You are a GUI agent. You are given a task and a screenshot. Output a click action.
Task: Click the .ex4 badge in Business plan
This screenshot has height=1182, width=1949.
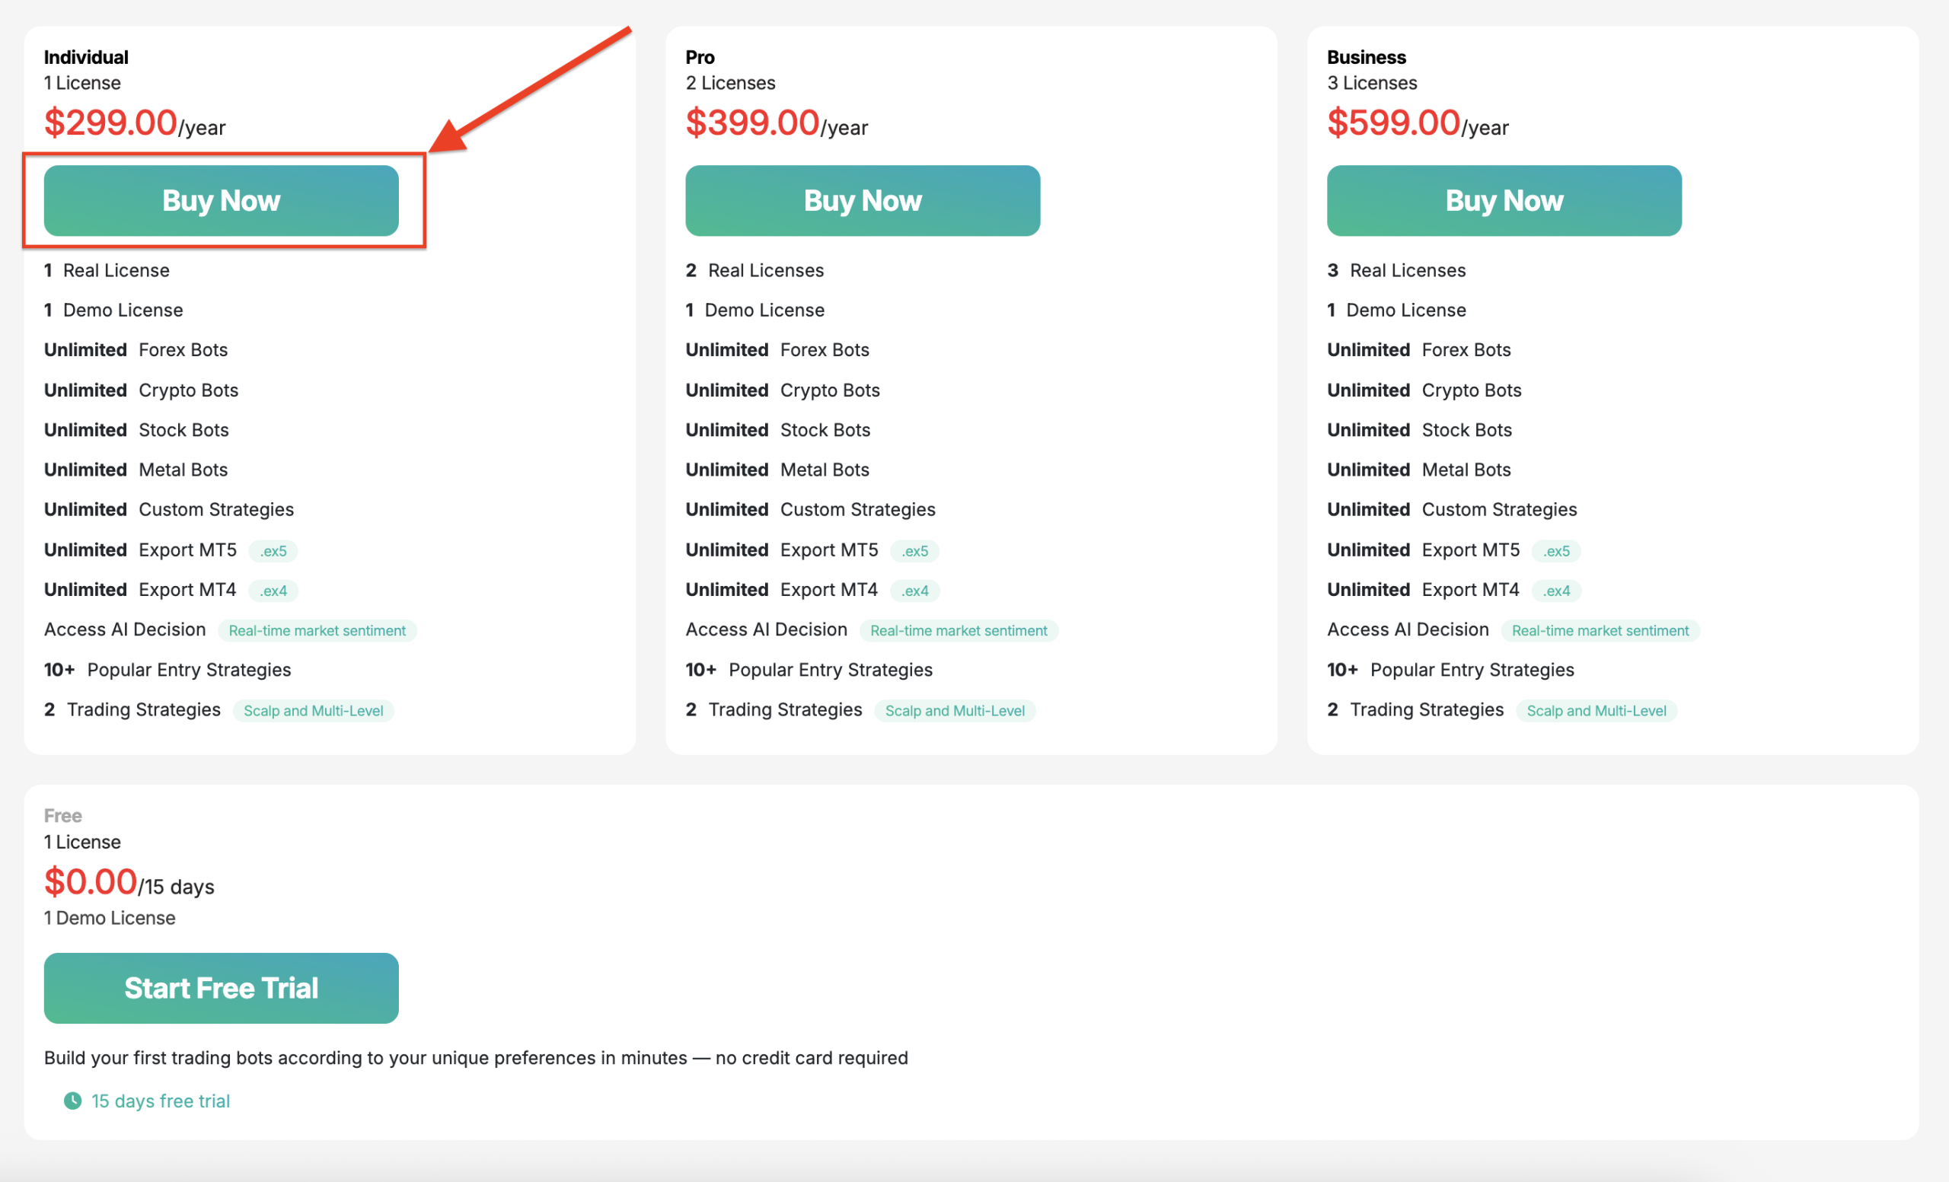(x=1556, y=591)
